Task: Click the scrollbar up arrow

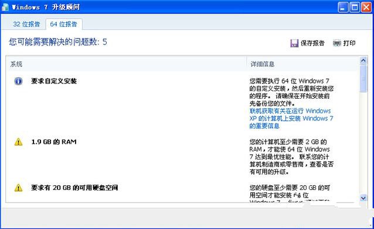Action: click(363, 61)
